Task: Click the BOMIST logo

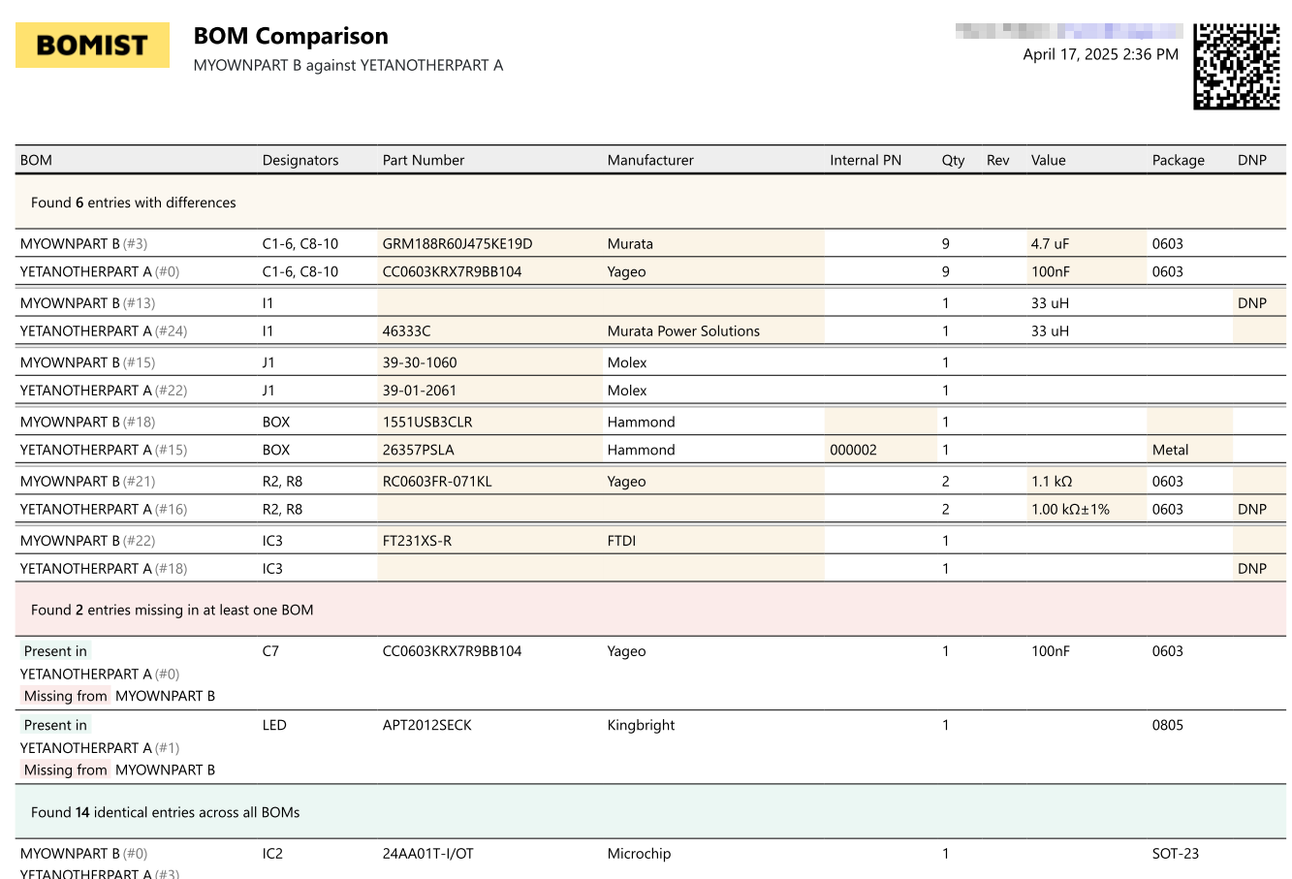Action: pyautogui.click(x=92, y=46)
